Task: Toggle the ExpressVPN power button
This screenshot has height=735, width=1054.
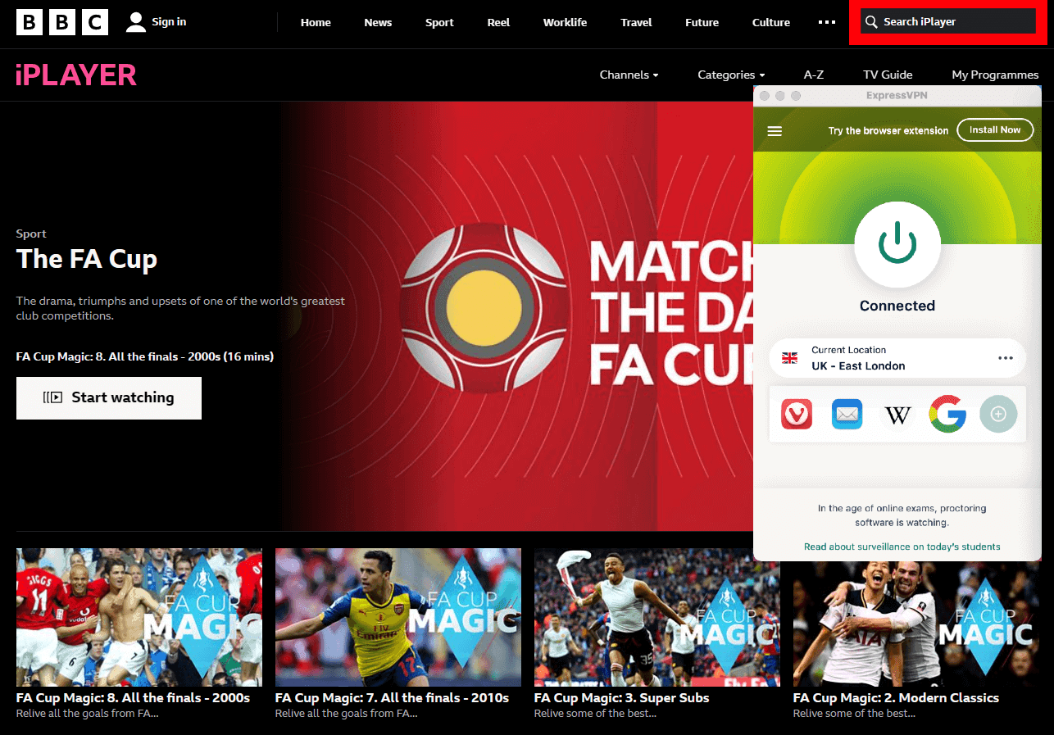Action: point(897,245)
